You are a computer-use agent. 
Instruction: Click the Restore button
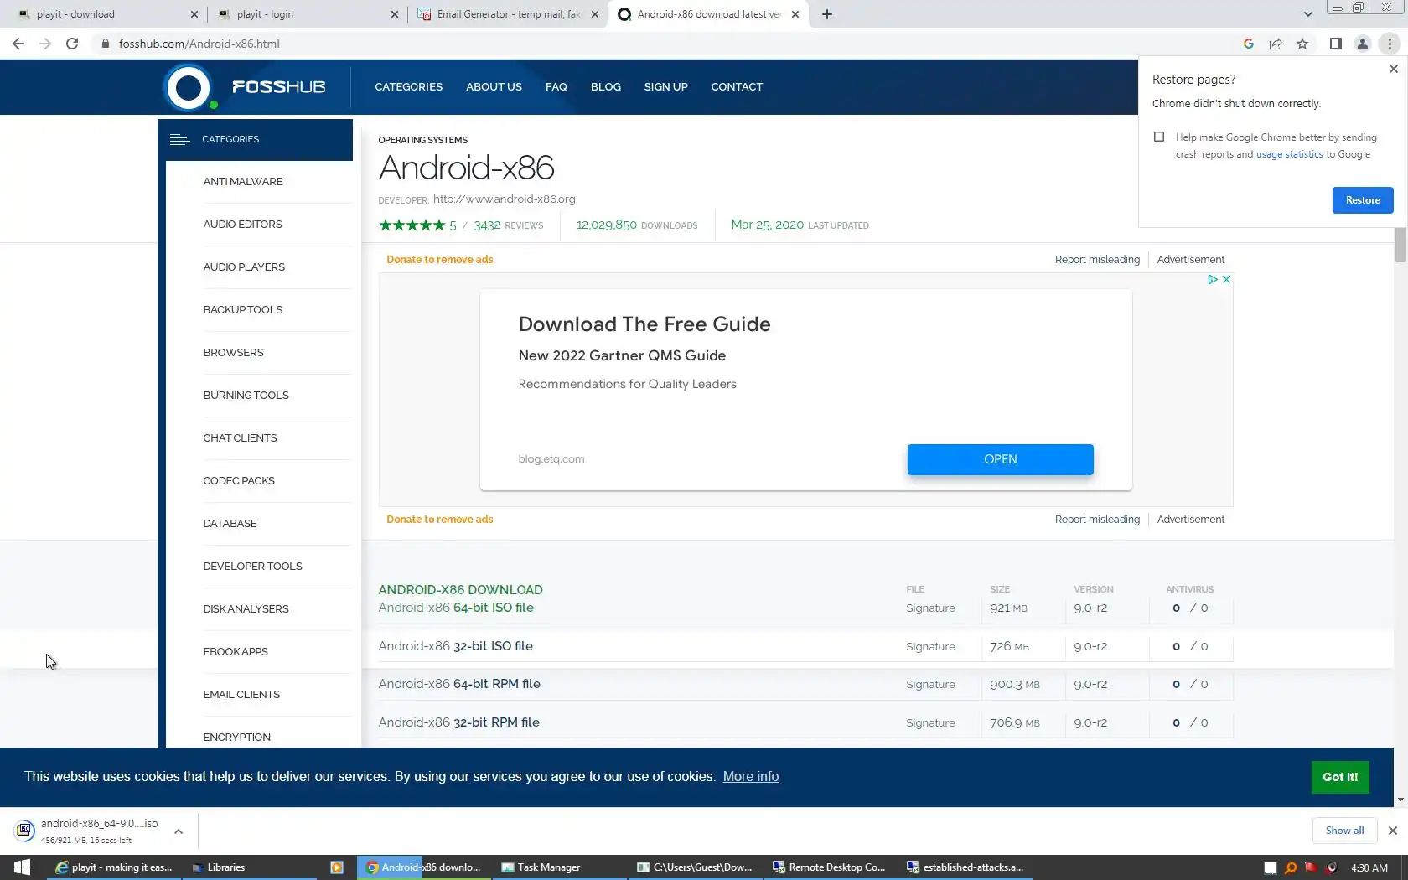tap(1363, 200)
